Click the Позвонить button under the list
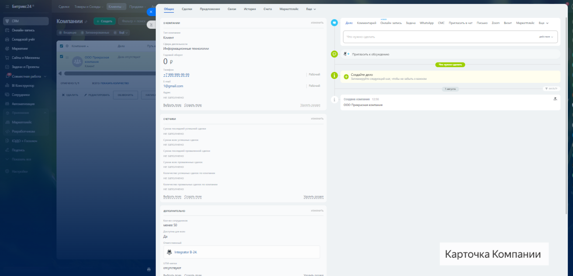573x276 pixels. (x=125, y=95)
